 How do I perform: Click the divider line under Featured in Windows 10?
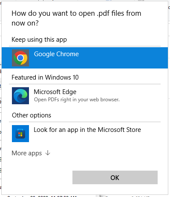[x=85, y=84]
